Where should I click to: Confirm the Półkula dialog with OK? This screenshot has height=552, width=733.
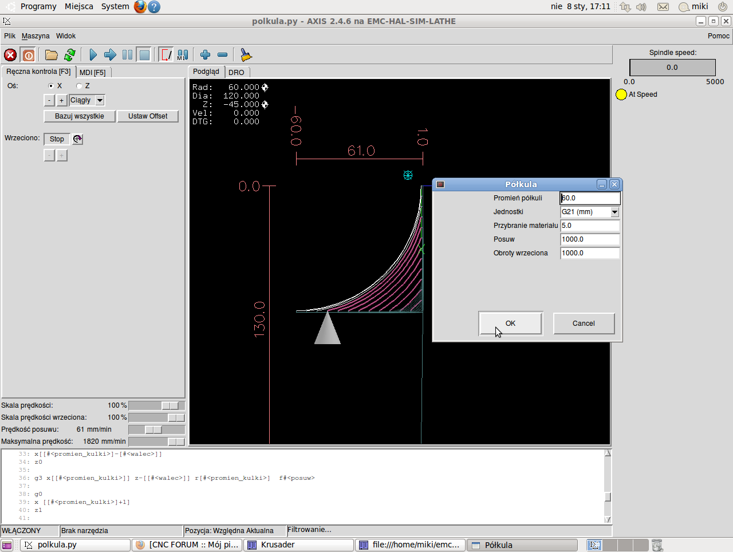pos(510,324)
